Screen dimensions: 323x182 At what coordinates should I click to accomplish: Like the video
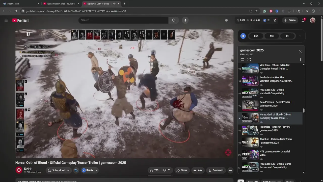click(154, 170)
